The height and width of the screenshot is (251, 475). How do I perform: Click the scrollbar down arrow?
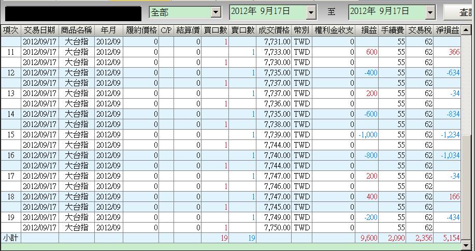click(x=466, y=245)
